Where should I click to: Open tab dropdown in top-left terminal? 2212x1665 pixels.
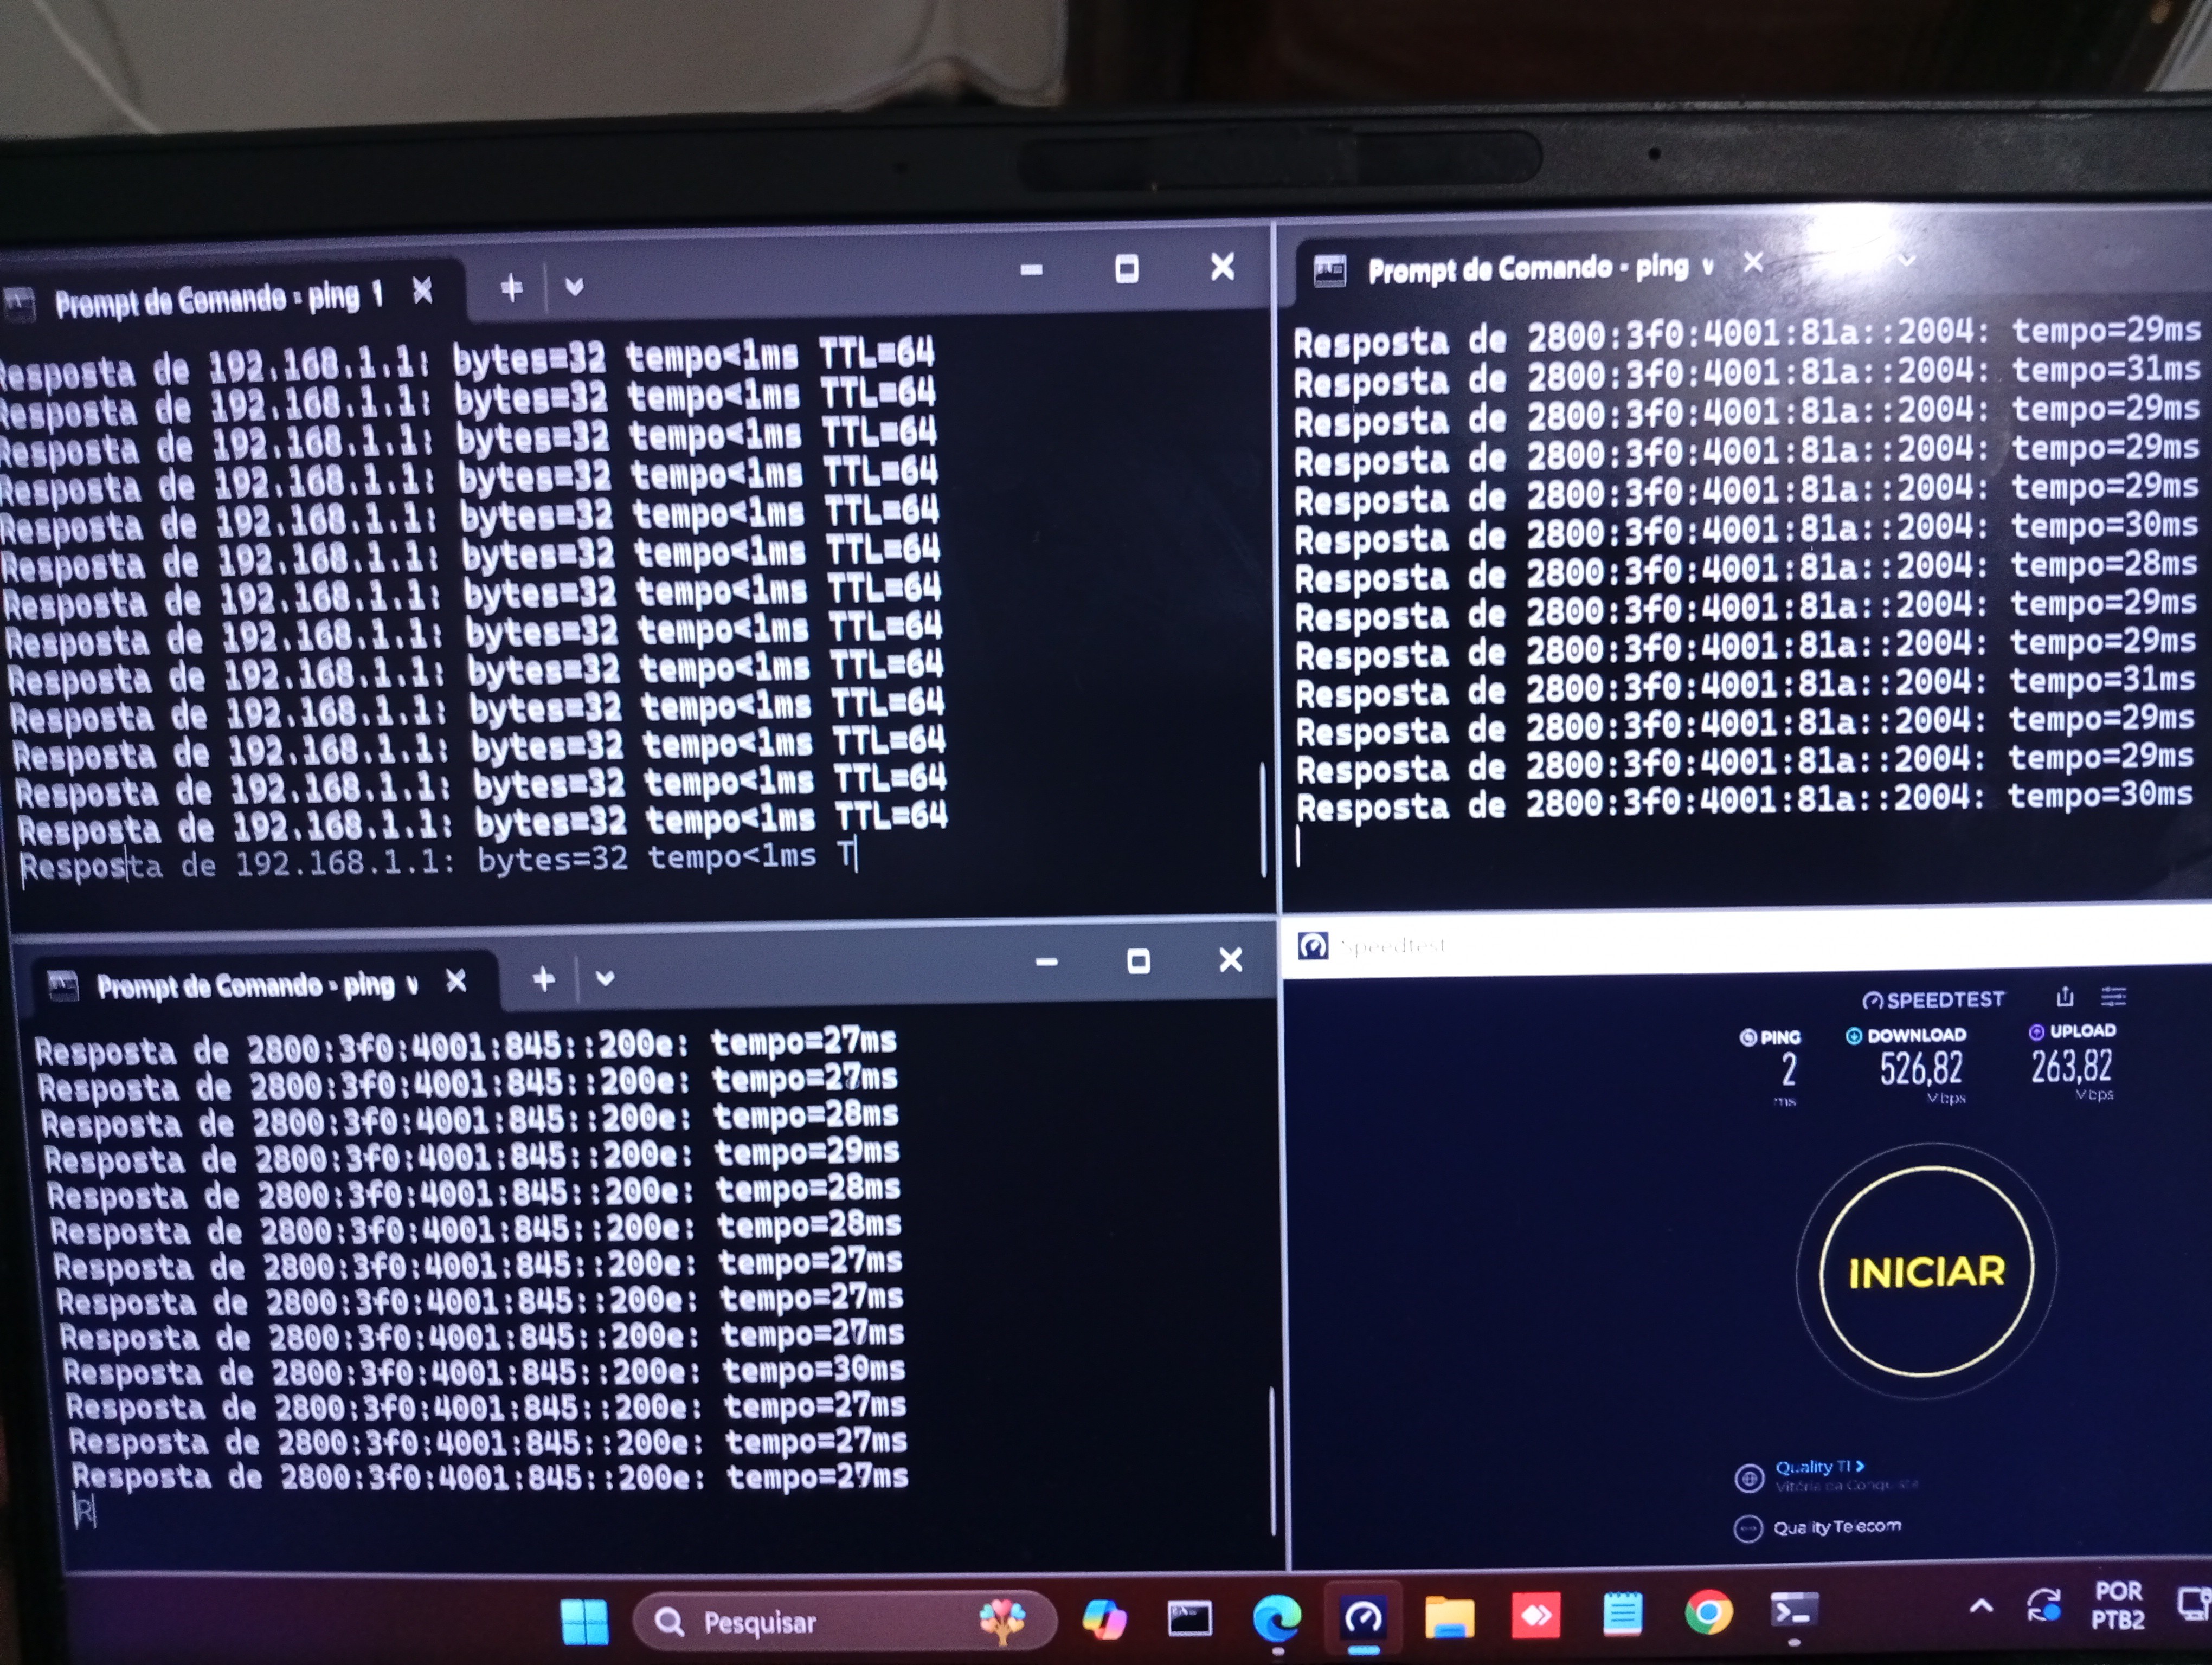pyautogui.click(x=574, y=288)
